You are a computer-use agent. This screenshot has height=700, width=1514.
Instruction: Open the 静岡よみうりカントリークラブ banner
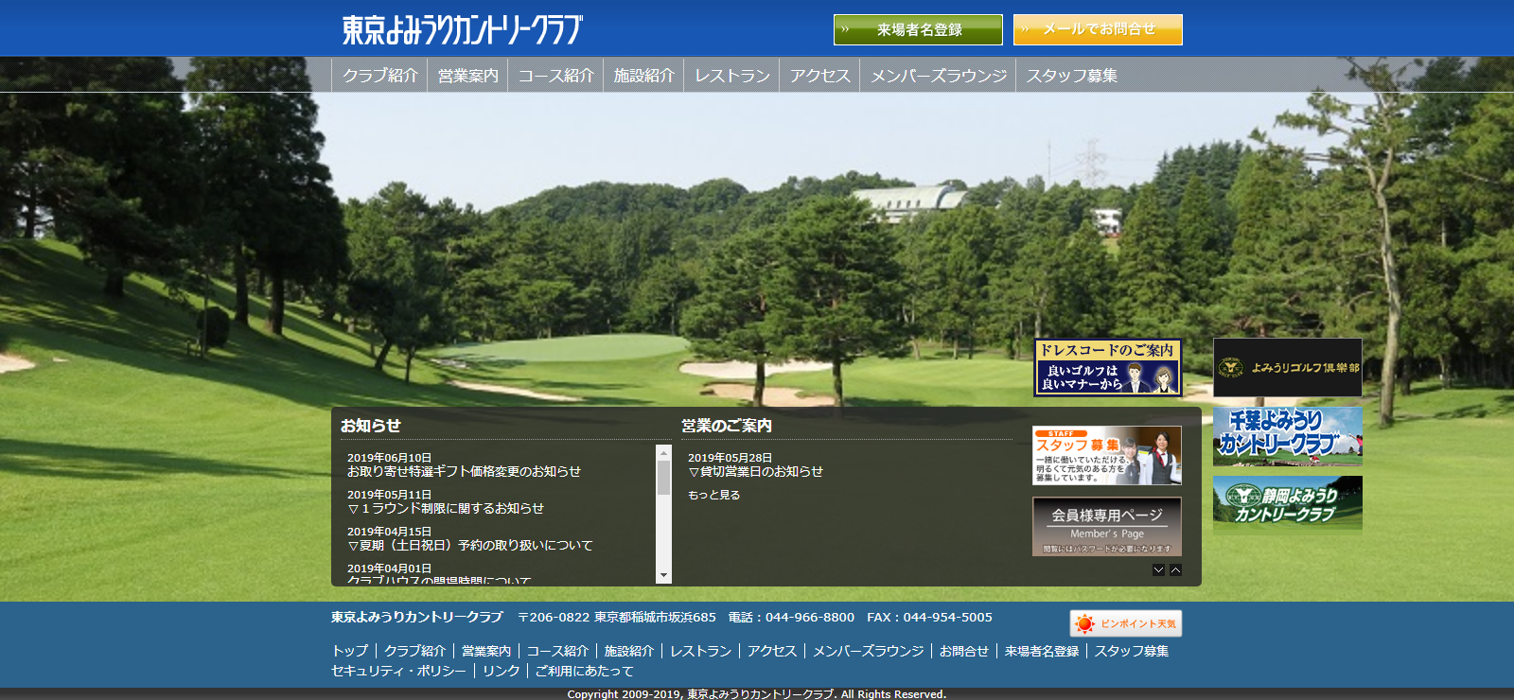(x=1288, y=503)
